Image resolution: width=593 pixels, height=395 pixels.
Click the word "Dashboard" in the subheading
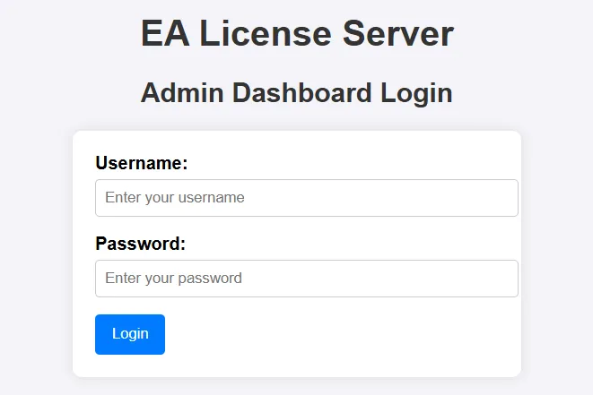(x=301, y=93)
